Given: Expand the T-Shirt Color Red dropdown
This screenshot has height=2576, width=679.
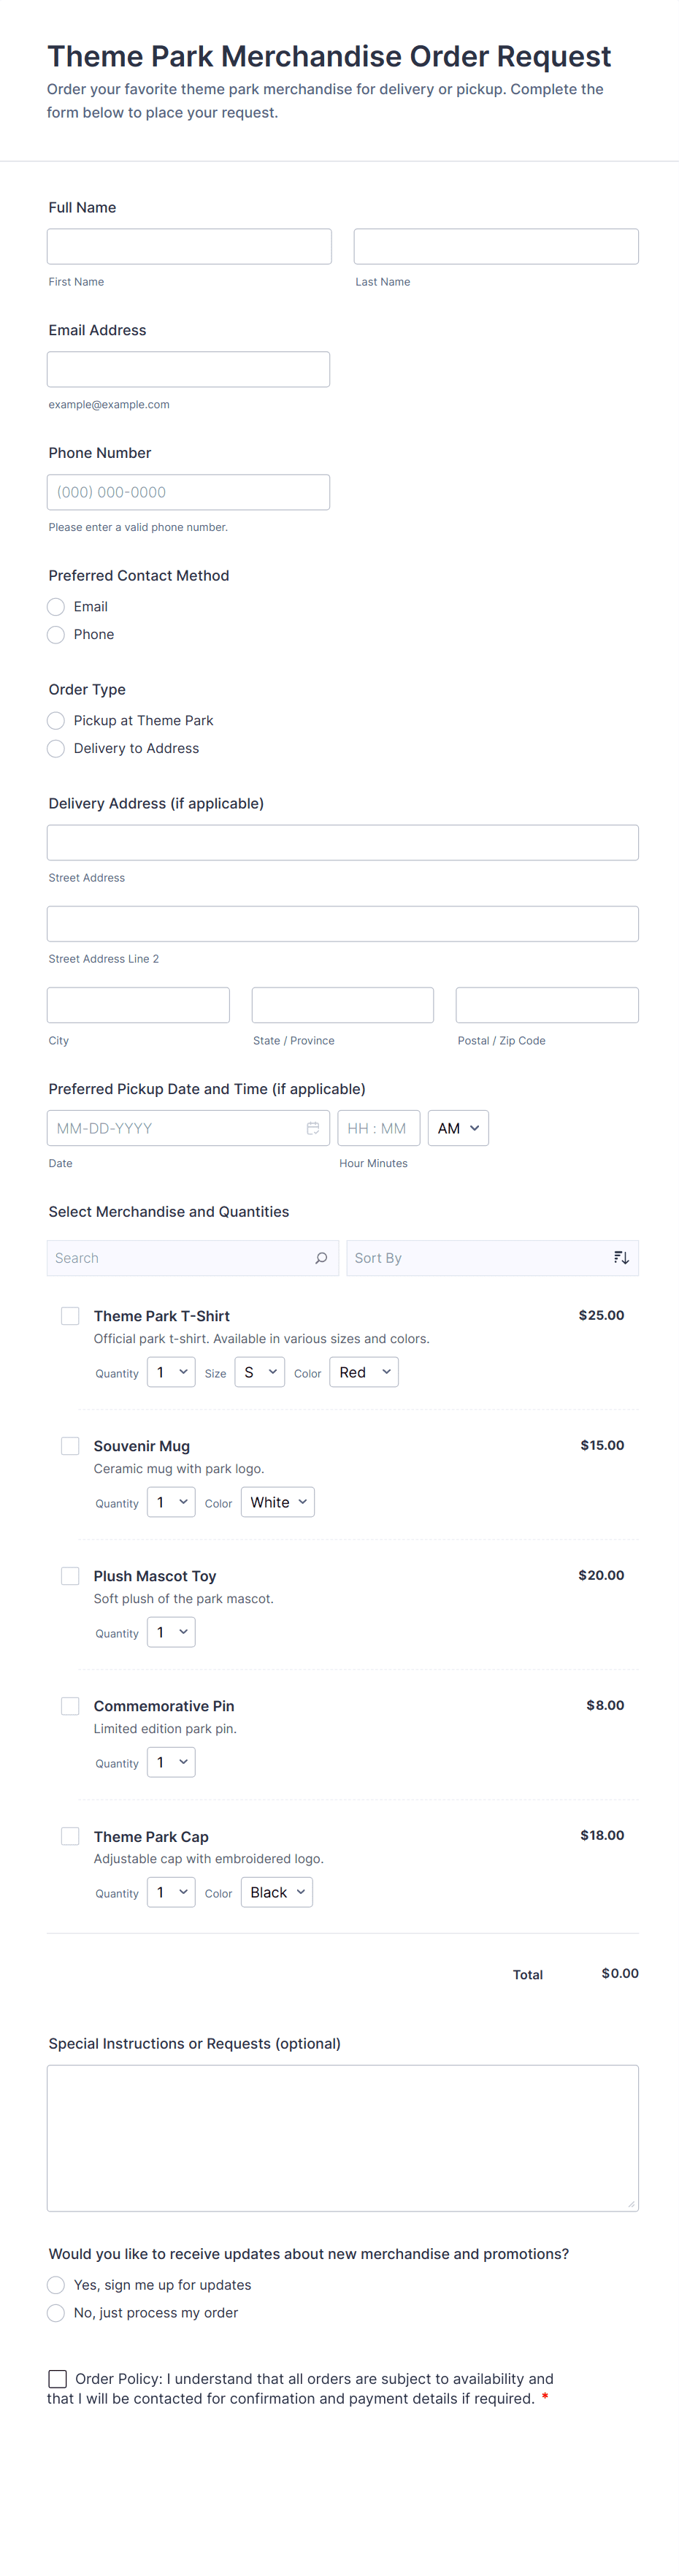Looking at the screenshot, I should 364,1372.
